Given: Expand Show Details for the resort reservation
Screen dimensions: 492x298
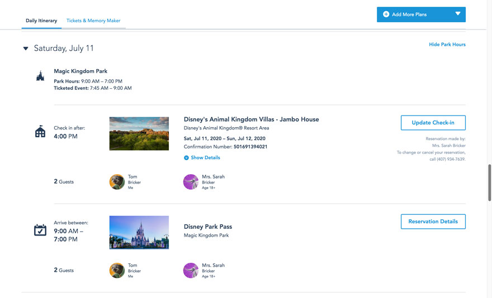Looking at the screenshot, I should (202, 158).
